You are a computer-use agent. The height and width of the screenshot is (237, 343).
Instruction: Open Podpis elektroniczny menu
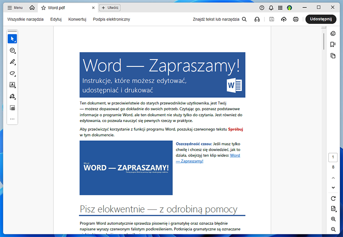pyautogui.click(x=111, y=19)
